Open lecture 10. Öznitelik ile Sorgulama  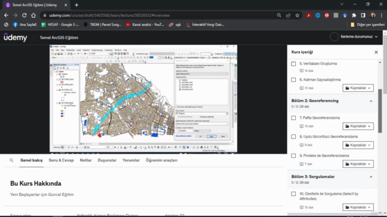(x=329, y=197)
